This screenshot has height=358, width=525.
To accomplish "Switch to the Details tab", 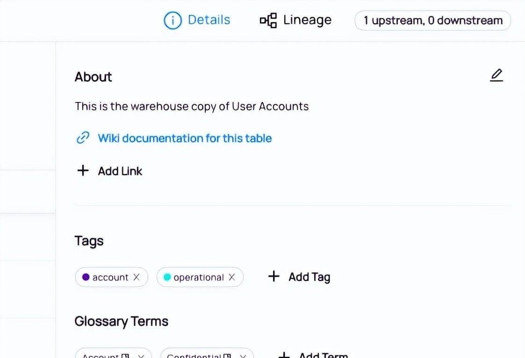I will (x=197, y=20).
